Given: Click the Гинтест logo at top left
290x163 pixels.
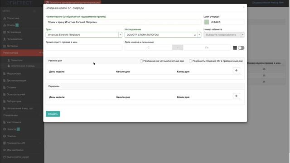Looking at the screenshot, I should click(19, 3).
